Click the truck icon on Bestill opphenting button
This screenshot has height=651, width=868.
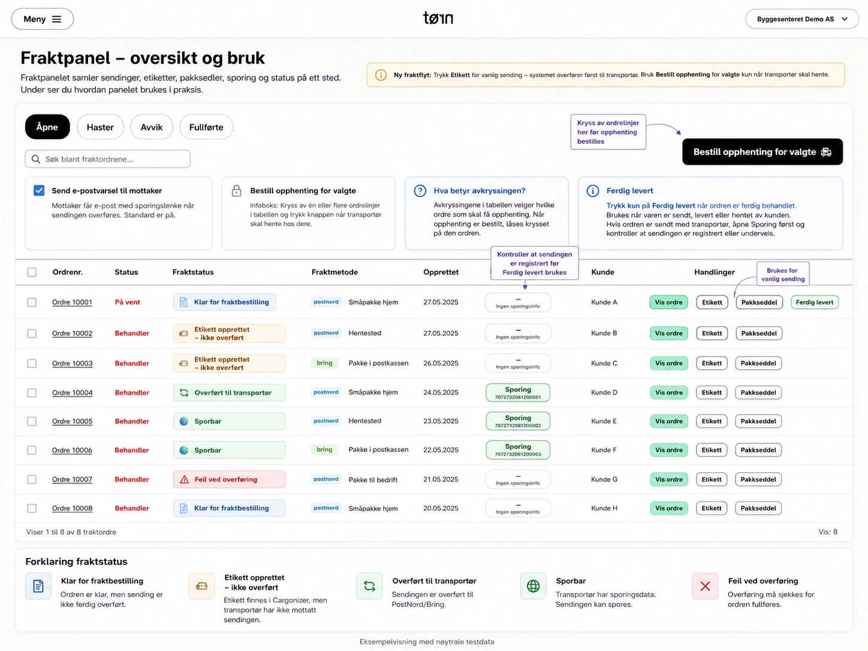tap(826, 152)
